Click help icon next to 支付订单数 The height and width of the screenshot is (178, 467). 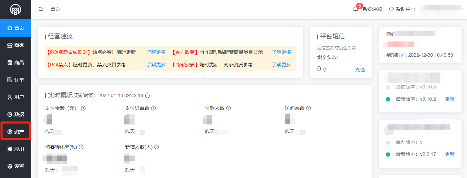[154, 108]
